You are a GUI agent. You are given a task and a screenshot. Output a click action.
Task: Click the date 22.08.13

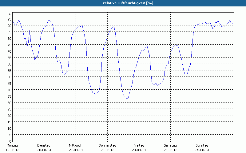[107, 150]
